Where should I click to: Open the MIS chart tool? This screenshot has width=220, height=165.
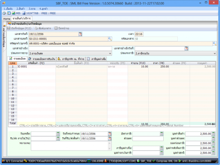pos(16,13)
